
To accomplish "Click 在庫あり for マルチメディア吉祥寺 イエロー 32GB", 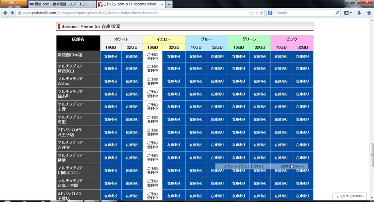I will [x=174, y=145].
